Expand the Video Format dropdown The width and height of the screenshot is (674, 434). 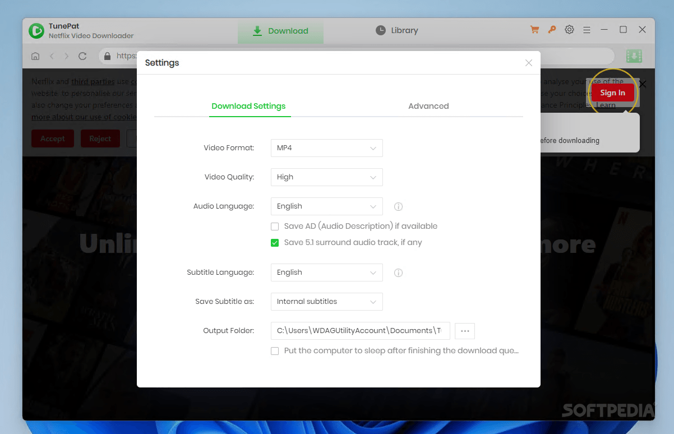pos(327,148)
